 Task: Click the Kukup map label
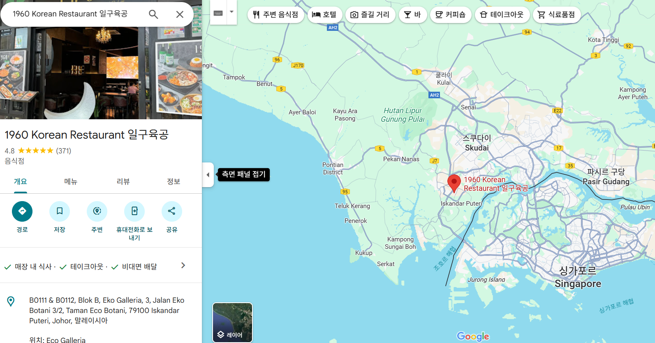364,253
